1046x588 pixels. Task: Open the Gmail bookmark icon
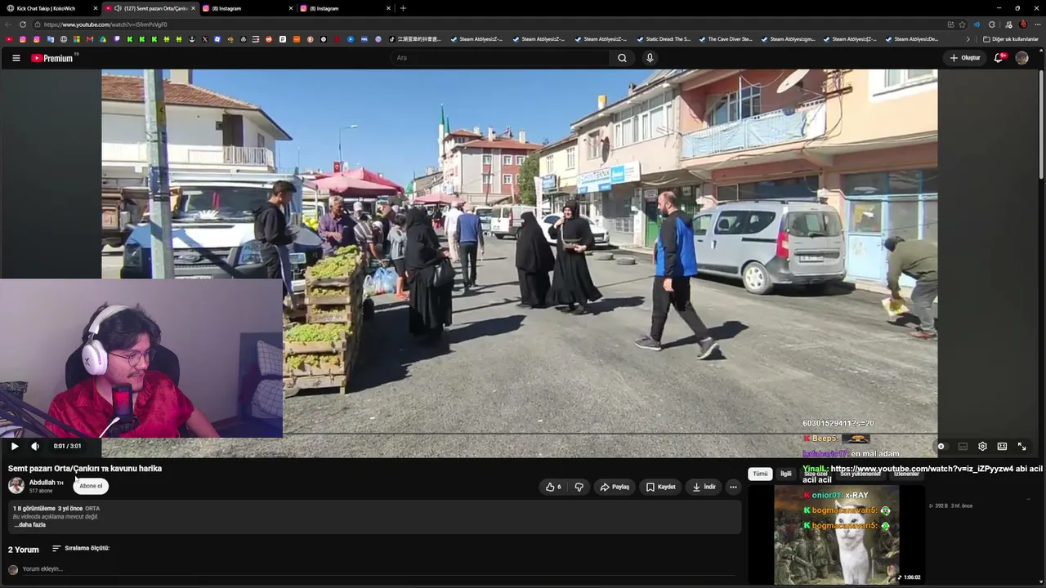coord(90,39)
